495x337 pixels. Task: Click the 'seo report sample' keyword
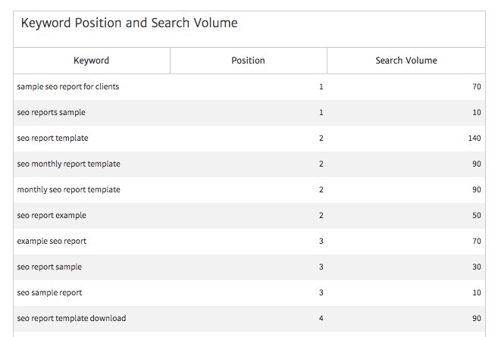coord(49,267)
